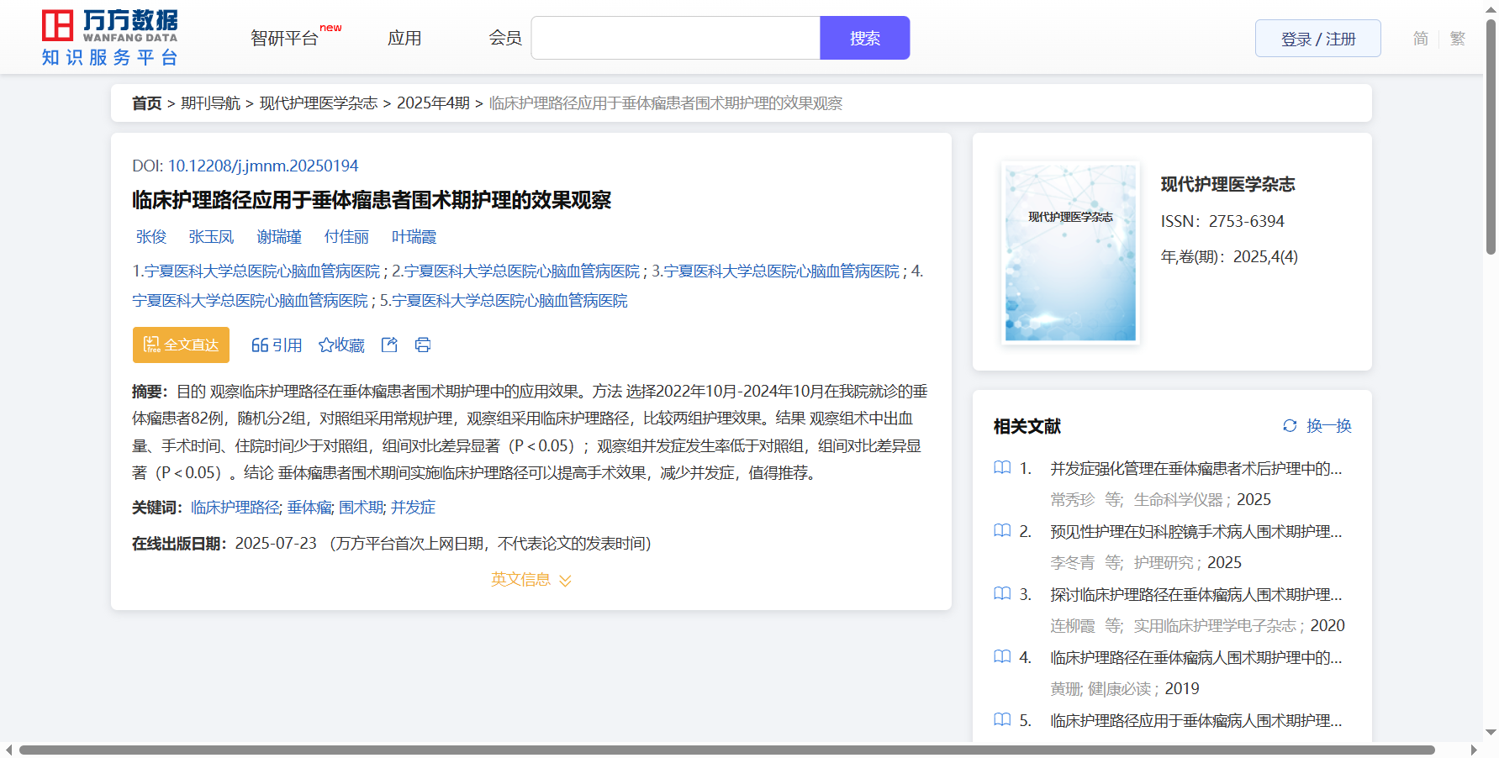1499x758 pixels.
Task: Go to 首页 in the breadcrumb
Action: (146, 103)
